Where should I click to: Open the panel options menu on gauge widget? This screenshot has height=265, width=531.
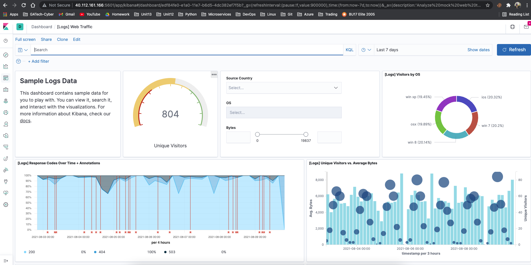pos(214,74)
